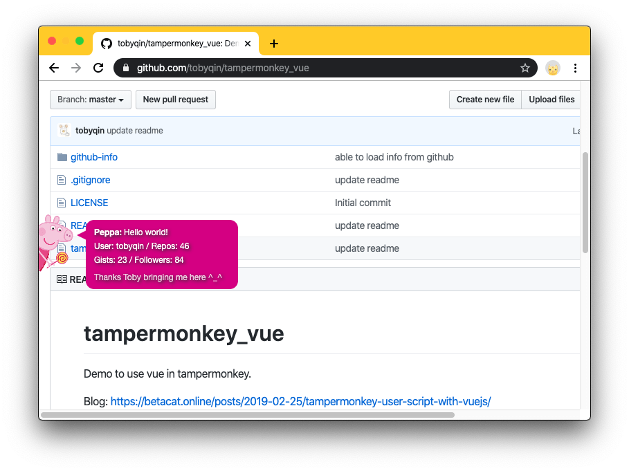Image resolution: width=629 pixels, height=471 pixels.
Task: Open a new tab with plus button
Action: 274,44
